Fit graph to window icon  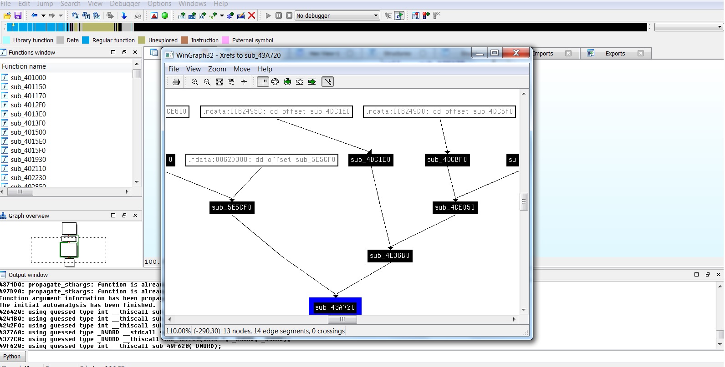[x=220, y=82]
